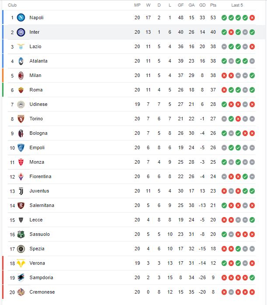Image resolution: width=267 pixels, height=305 pixels.
Task: Click the GD column header
Action: click(x=202, y=5)
